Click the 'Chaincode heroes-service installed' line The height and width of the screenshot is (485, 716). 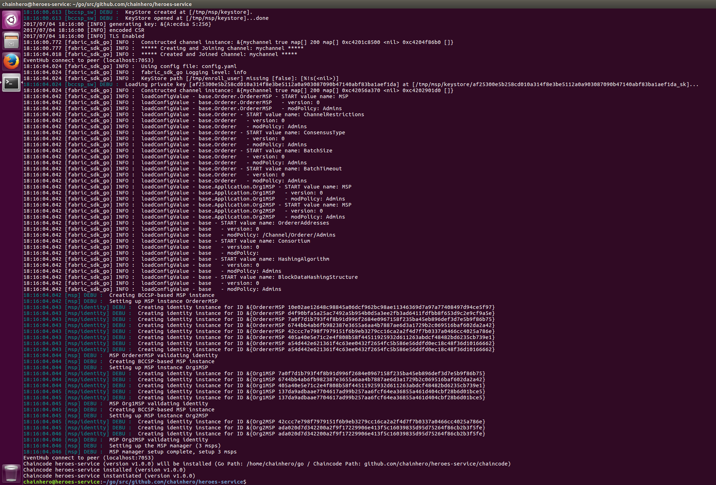click(104, 470)
